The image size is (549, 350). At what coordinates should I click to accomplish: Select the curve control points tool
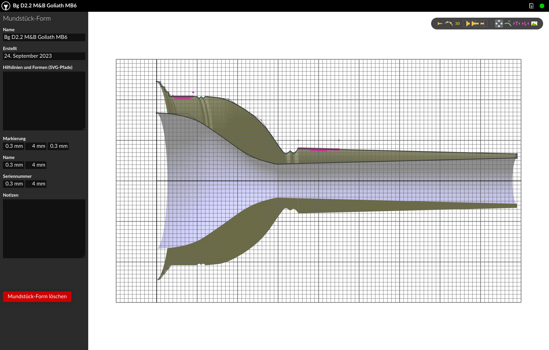point(448,24)
